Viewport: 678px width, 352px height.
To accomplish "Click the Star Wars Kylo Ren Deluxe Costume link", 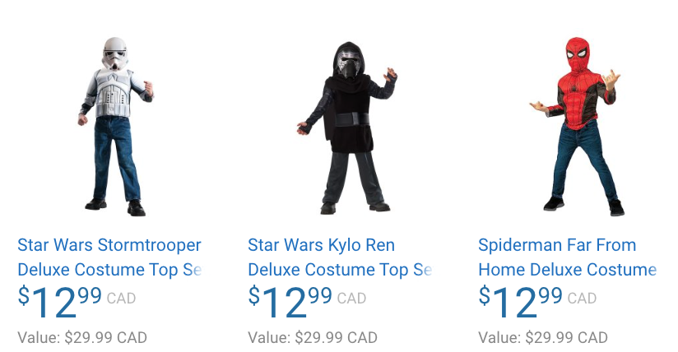I will point(339,257).
